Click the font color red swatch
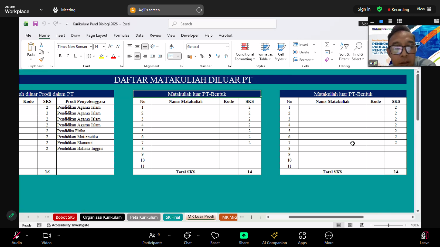Viewport: 440px width, 247px height. pos(113,56)
